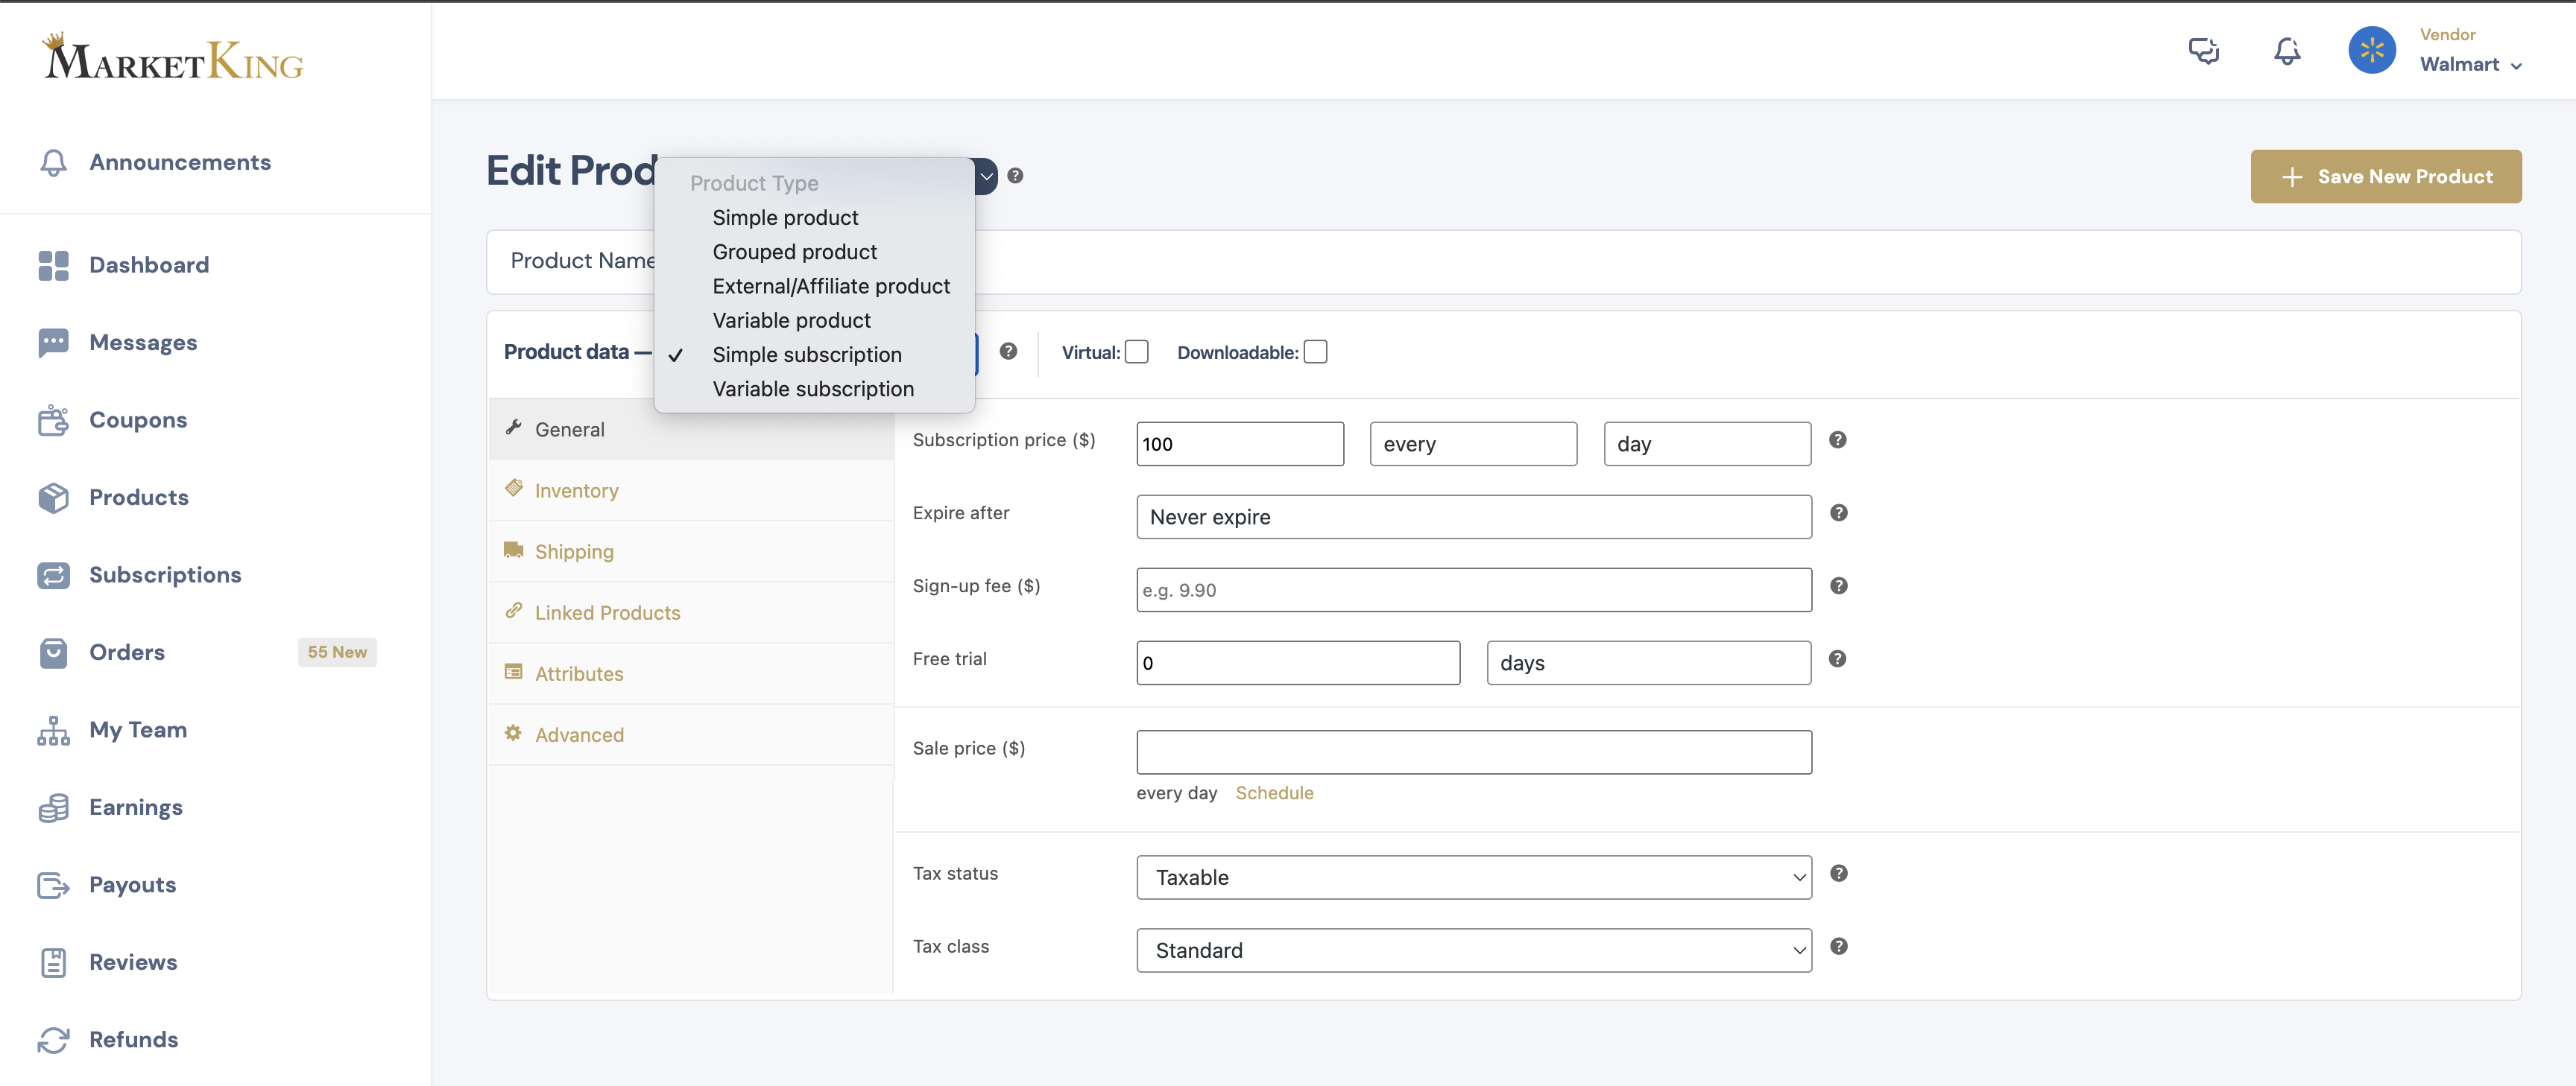Go to Dashboard in sidebar
Image resolution: width=2576 pixels, height=1086 pixels.
149,266
